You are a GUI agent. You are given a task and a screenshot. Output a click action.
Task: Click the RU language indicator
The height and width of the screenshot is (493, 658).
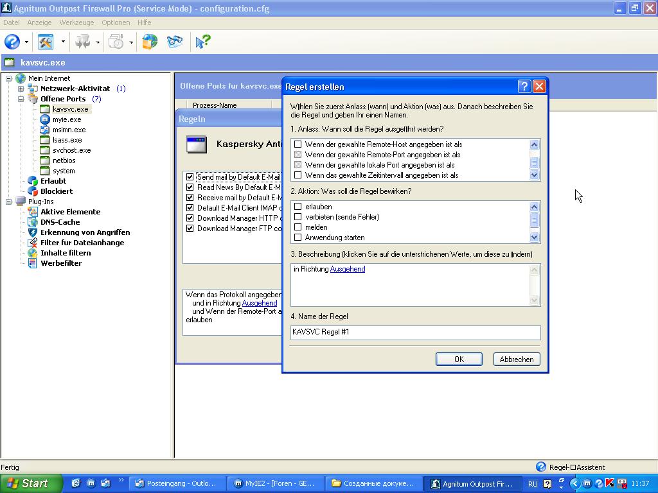pyautogui.click(x=533, y=484)
